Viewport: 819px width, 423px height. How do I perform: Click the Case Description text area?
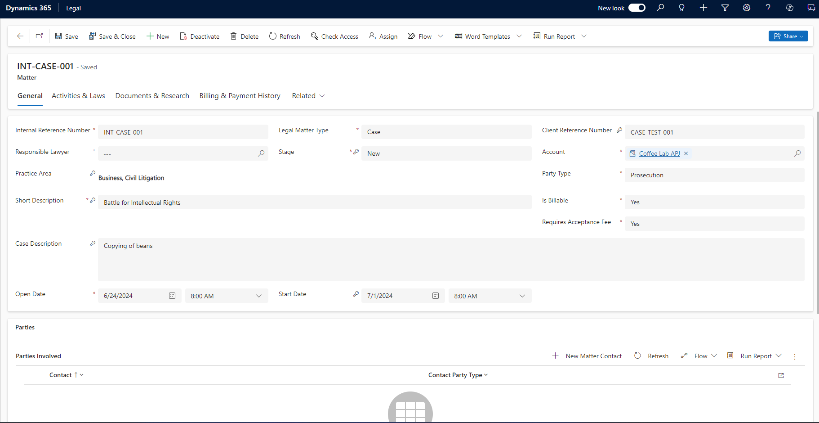[451, 260]
